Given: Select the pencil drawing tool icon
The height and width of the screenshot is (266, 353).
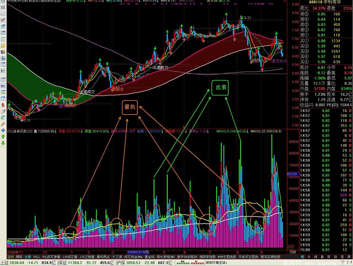Looking at the screenshot, I should coord(3,124).
